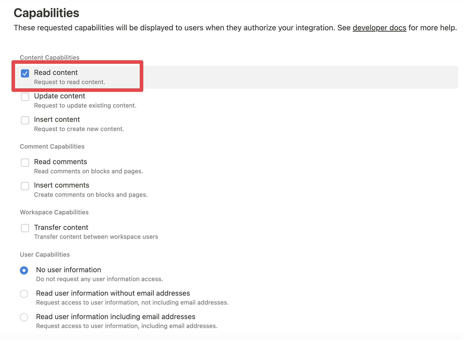
Task: Enable the "Update content" capability
Action: tap(25, 97)
